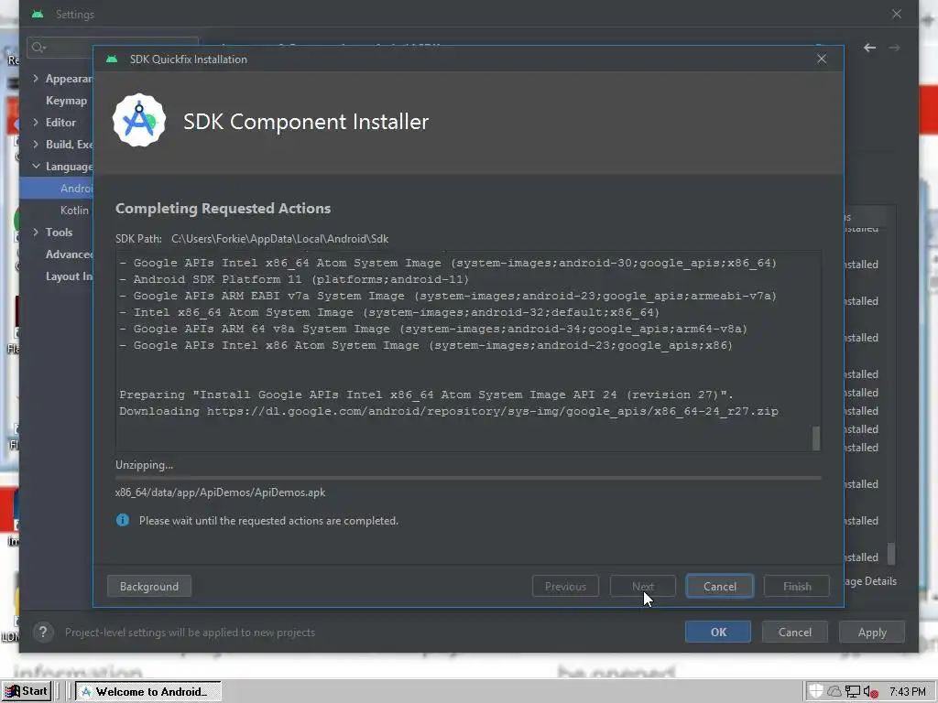Viewport: 938px width, 703px height.
Task: Click the forward arrow in Settings
Action: pos(894,48)
